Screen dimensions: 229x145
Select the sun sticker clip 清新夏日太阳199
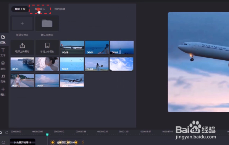pos(66,142)
